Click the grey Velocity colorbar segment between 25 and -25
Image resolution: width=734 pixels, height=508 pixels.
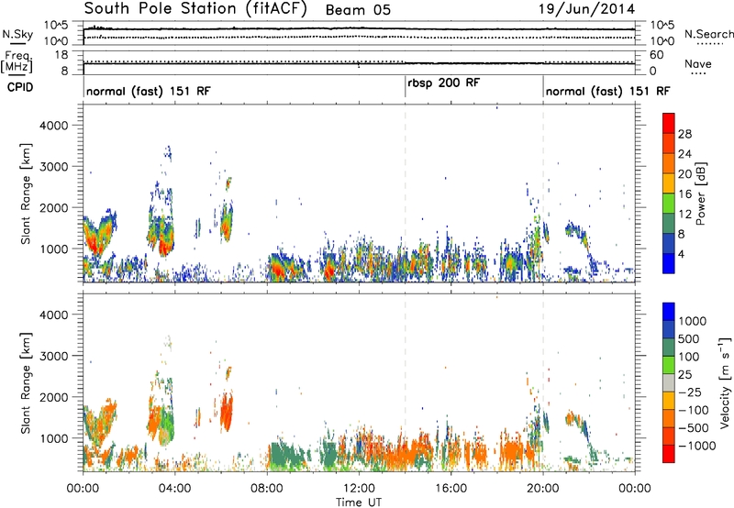[x=669, y=382]
